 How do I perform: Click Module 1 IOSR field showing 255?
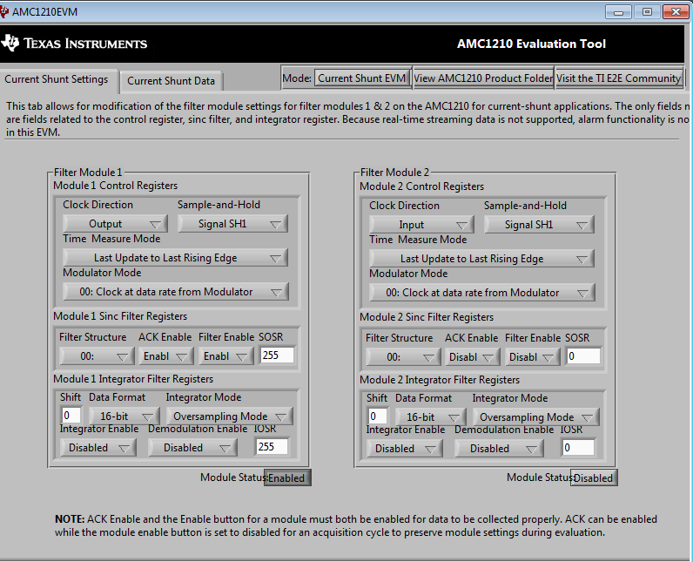[272, 447]
